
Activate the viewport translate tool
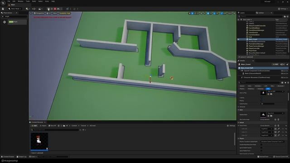[x=192, y=13]
